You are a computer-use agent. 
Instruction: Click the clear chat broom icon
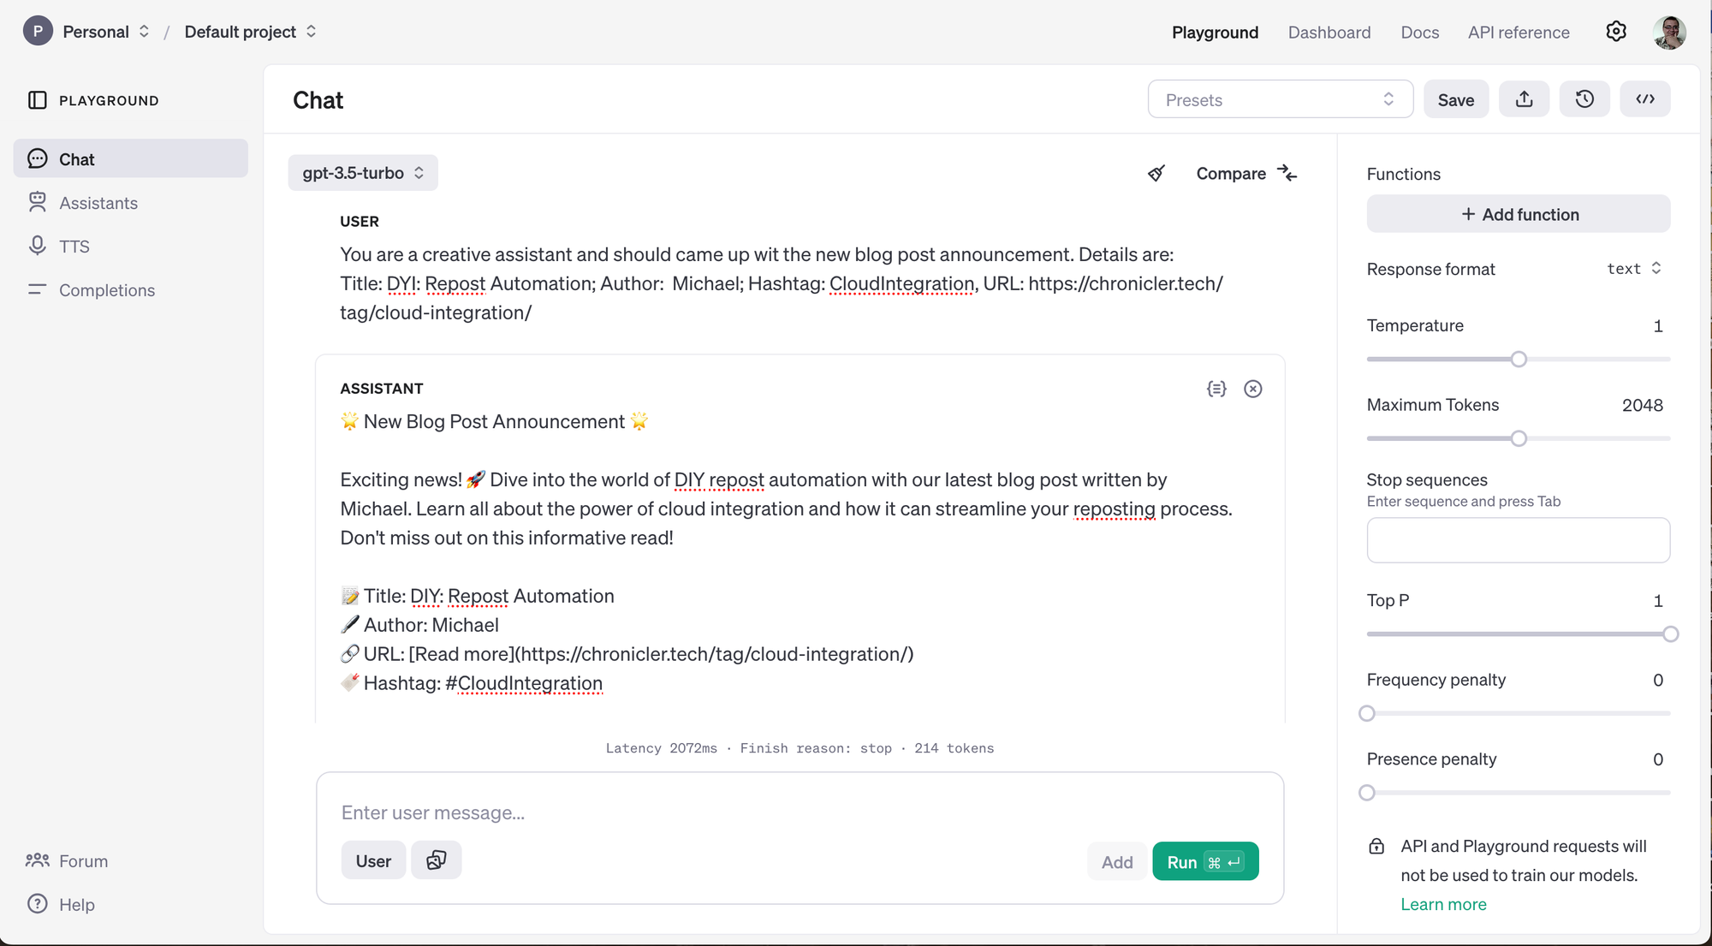pos(1156,174)
